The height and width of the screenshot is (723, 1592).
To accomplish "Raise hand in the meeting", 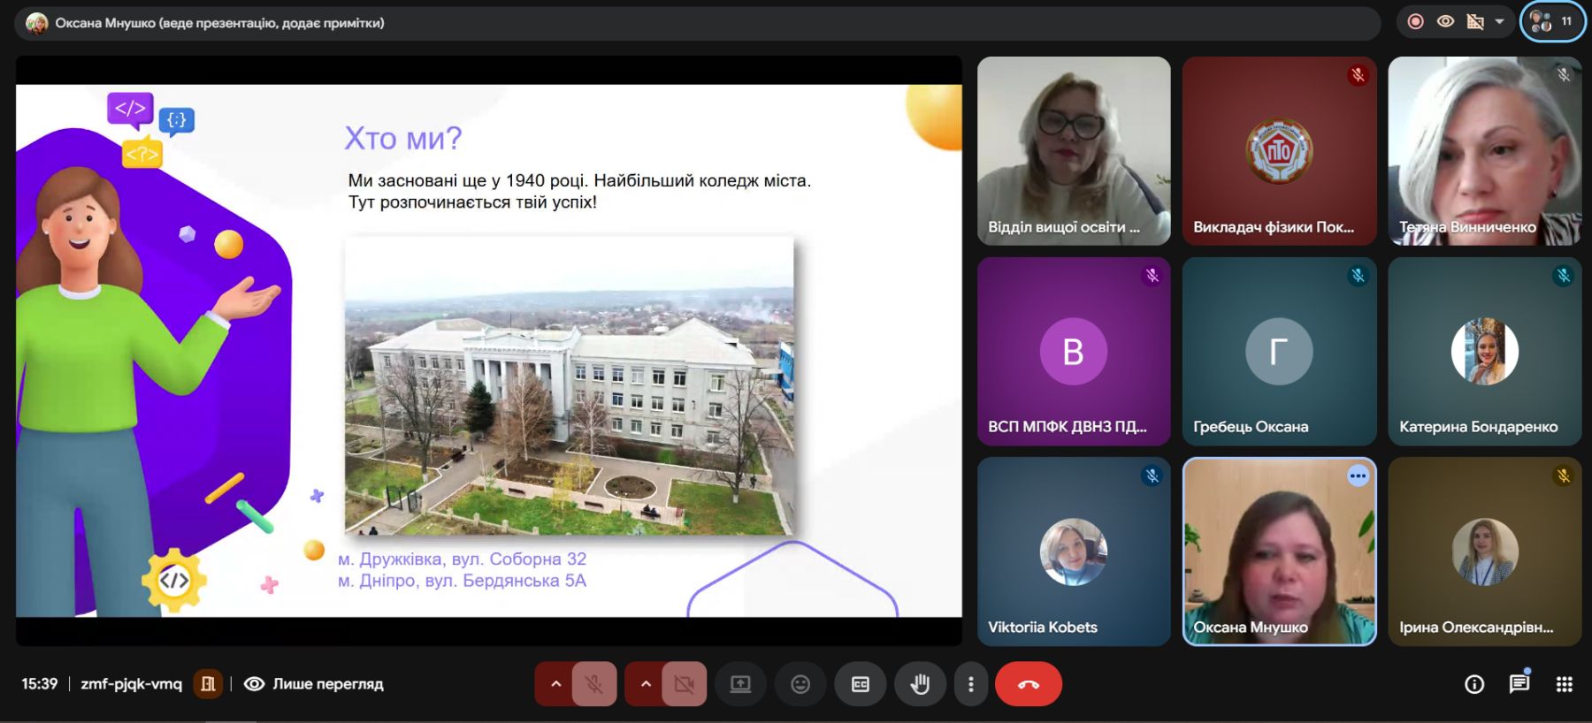I will pos(920,684).
